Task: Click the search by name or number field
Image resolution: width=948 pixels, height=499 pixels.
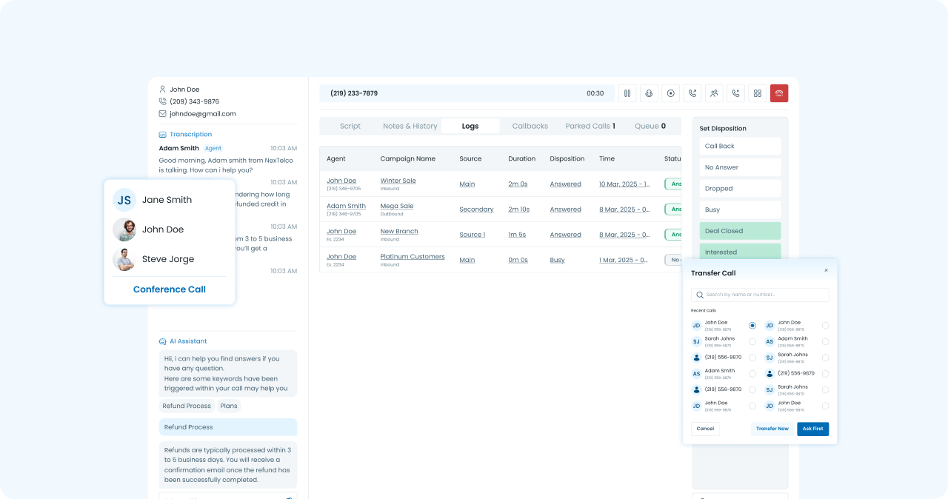Action: point(760,295)
